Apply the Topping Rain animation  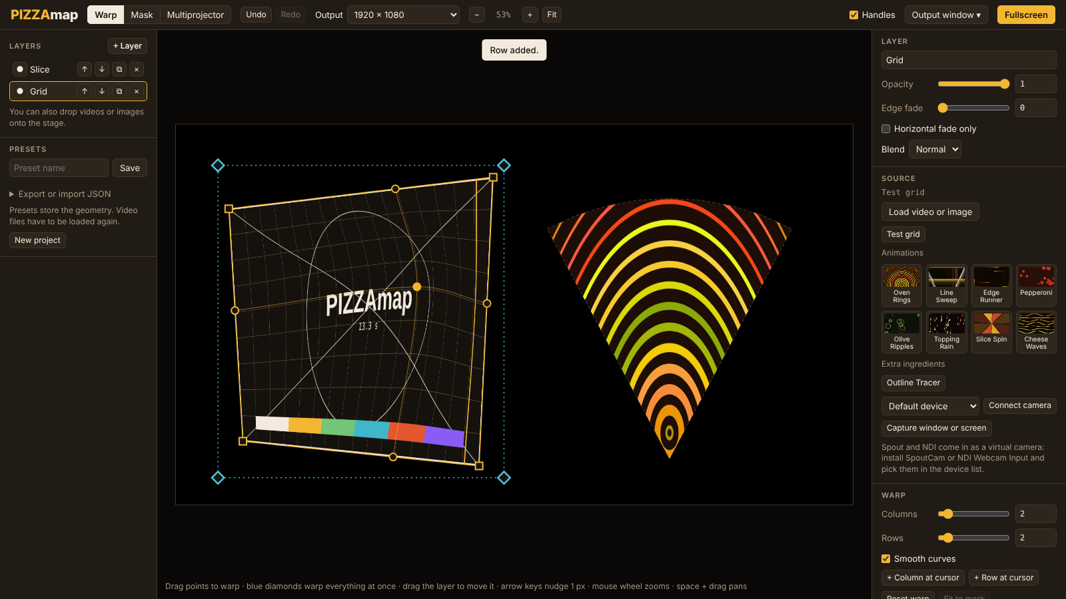coord(947,332)
